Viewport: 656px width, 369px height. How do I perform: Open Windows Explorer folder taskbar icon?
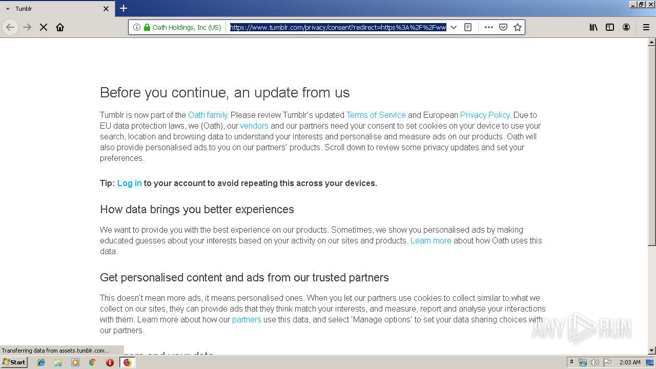58,362
